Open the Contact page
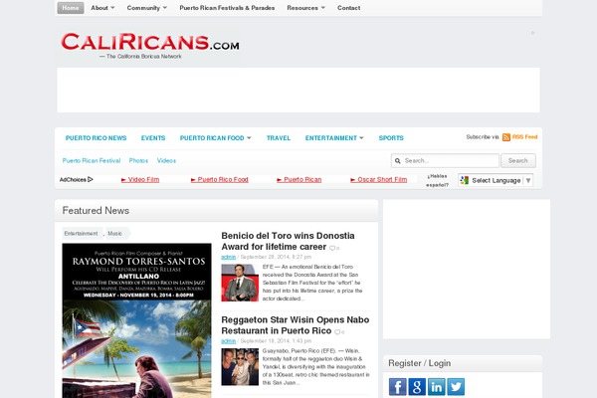The image size is (597, 398). click(349, 8)
